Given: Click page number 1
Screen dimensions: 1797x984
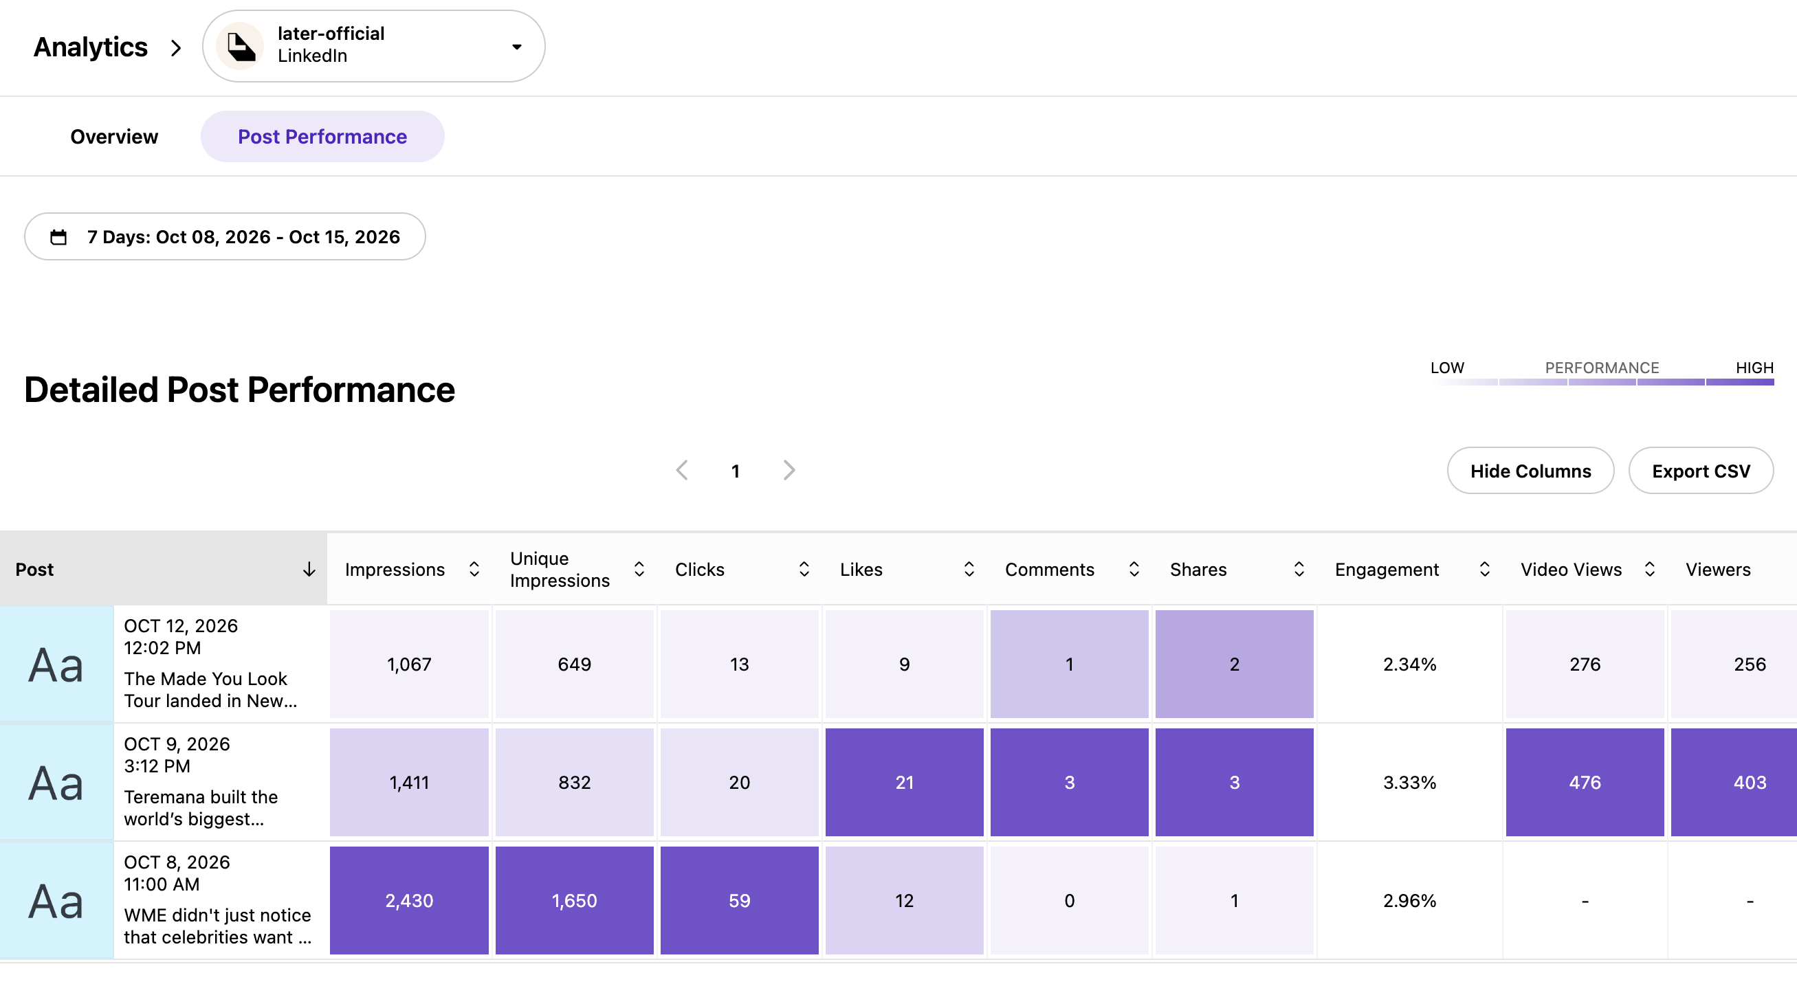Looking at the screenshot, I should pyautogui.click(x=736, y=471).
